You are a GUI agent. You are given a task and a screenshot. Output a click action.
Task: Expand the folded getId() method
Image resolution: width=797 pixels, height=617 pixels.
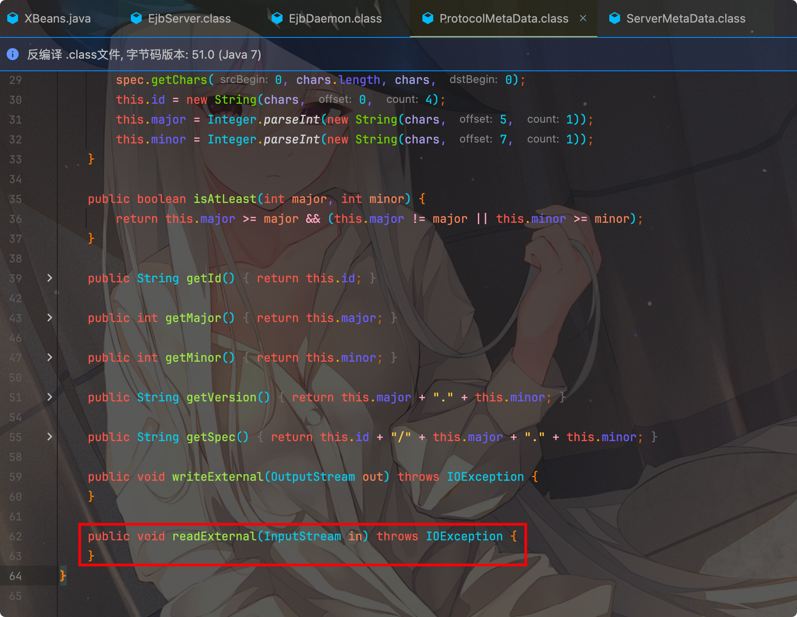(50, 278)
